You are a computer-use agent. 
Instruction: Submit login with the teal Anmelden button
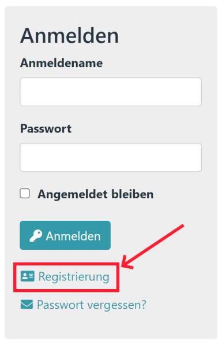[65, 235]
